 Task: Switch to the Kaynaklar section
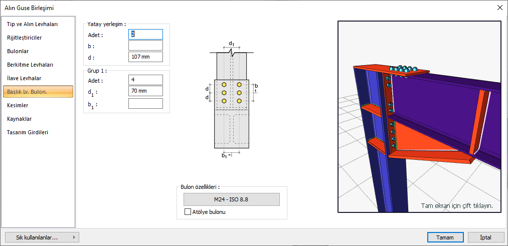coord(19,119)
